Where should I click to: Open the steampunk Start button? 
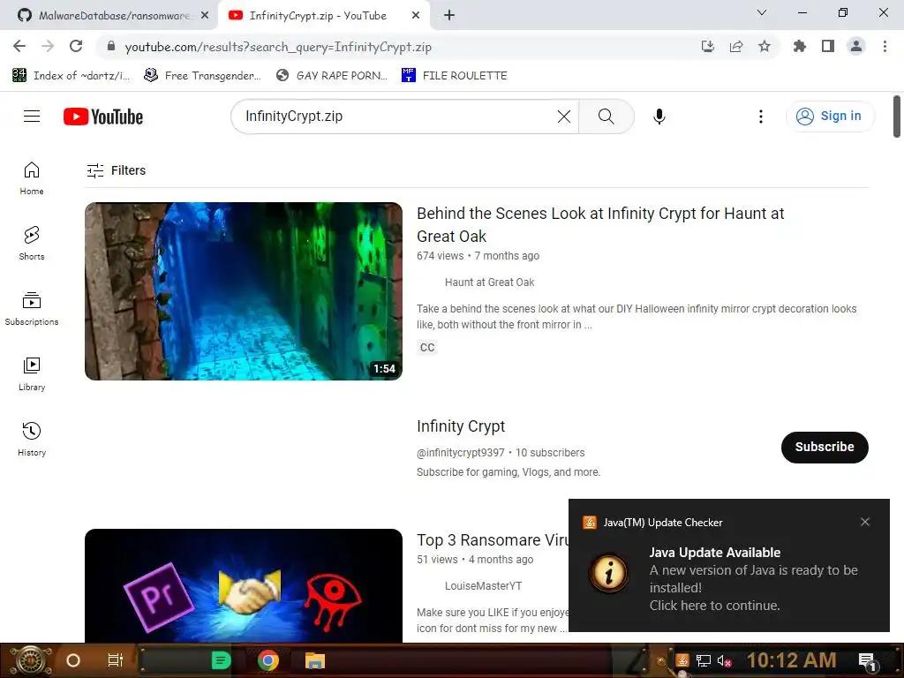[31, 660]
